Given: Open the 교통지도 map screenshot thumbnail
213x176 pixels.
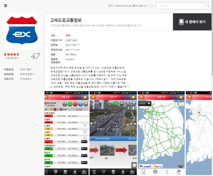Looking at the screenshot, I should [161, 133].
